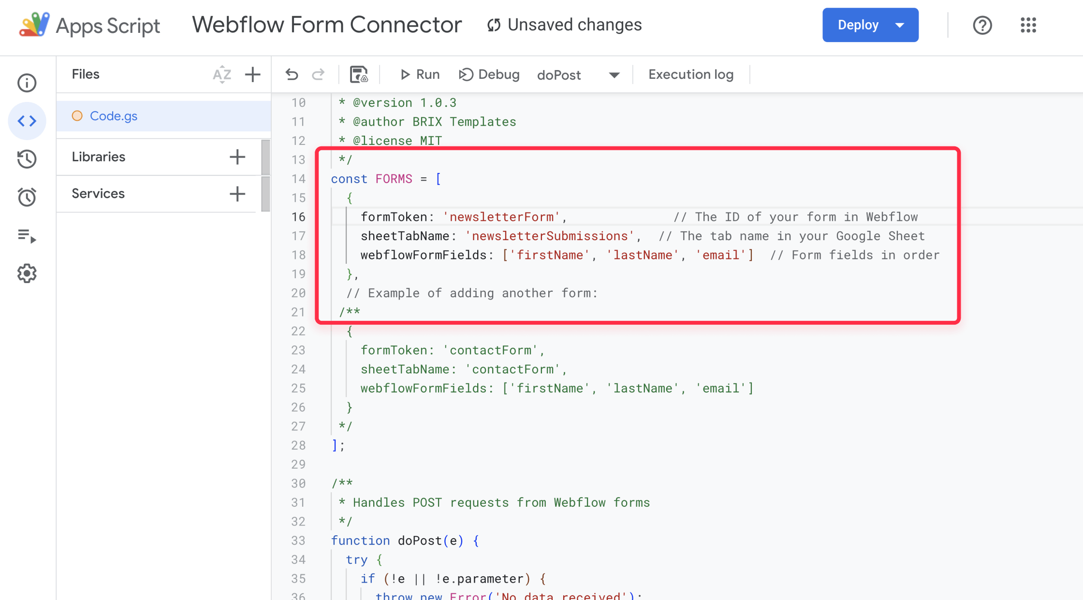Click the Undo arrow in editor toolbar
This screenshot has height=600, width=1083.
pyautogui.click(x=292, y=74)
